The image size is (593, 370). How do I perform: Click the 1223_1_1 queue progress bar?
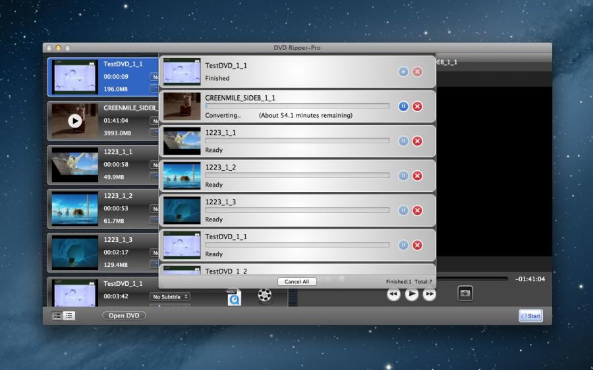coord(297,141)
